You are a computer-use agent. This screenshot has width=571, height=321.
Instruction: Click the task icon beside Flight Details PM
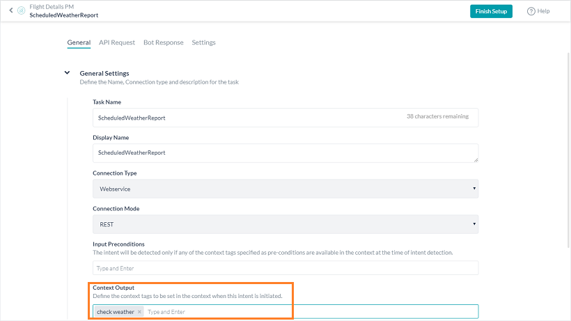click(x=21, y=10)
